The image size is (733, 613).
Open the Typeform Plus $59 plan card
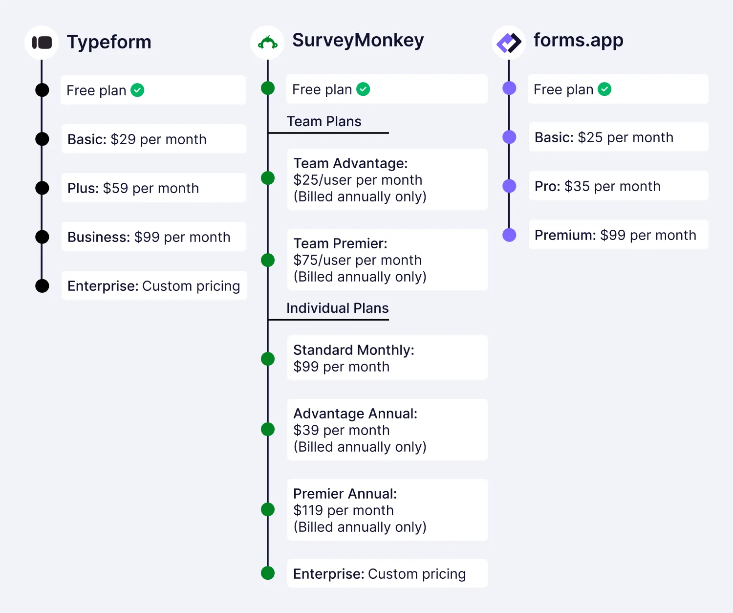coord(153,188)
